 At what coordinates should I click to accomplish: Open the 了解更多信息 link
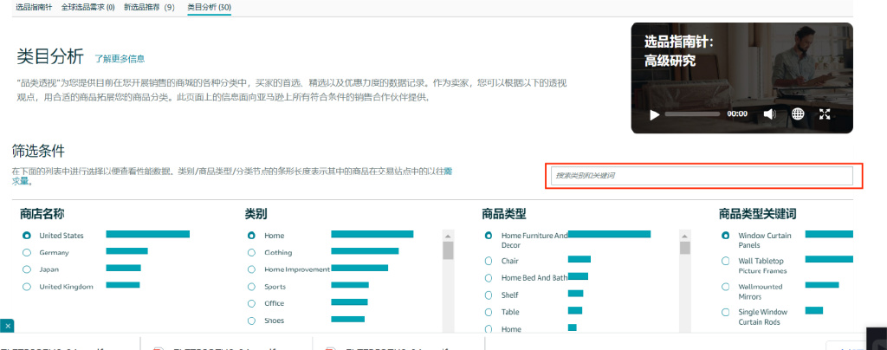[120, 58]
